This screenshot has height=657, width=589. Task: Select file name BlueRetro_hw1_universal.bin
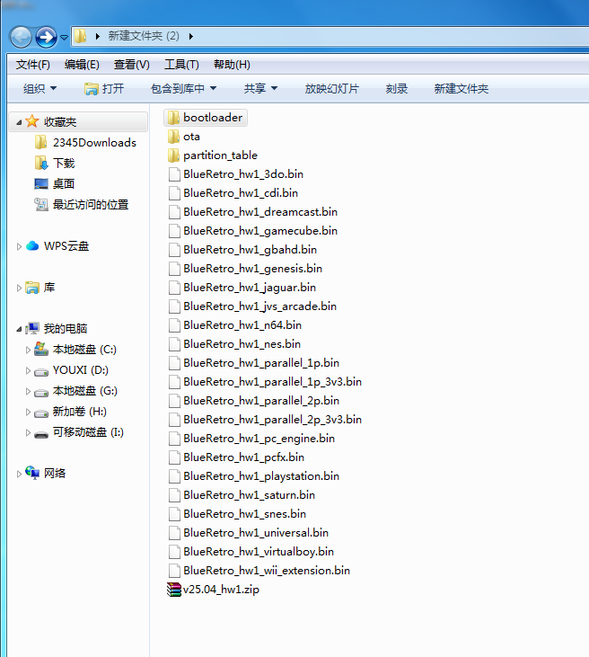256,533
